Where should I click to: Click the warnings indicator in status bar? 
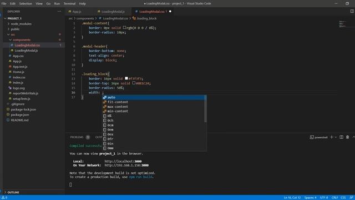(x=4, y=198)
